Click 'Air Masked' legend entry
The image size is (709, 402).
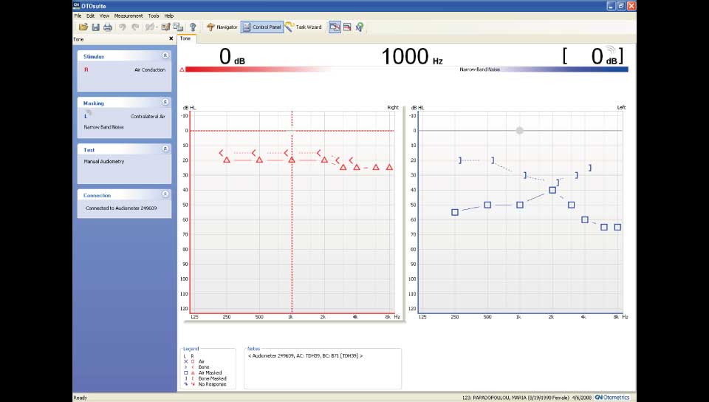tap(210, 372)
